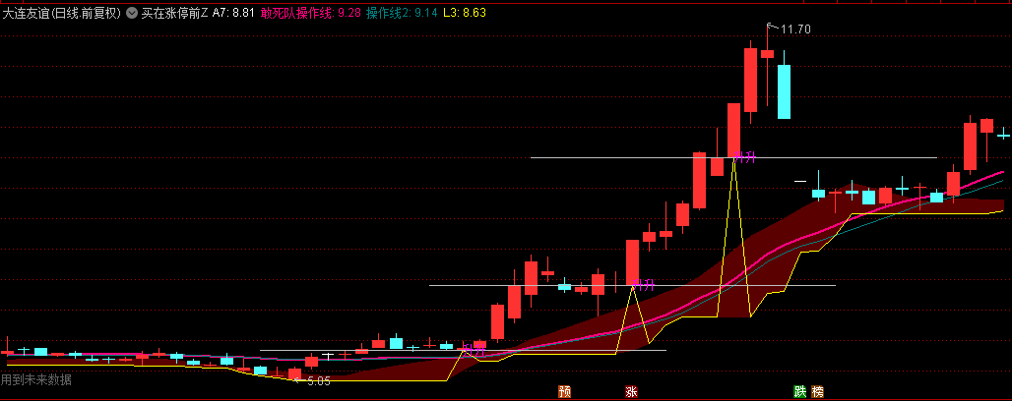Image resolution: width=1012 pixels, height=401 pixels.
Task: Click the flag icon beside 11.70
Action: [771, 27]
